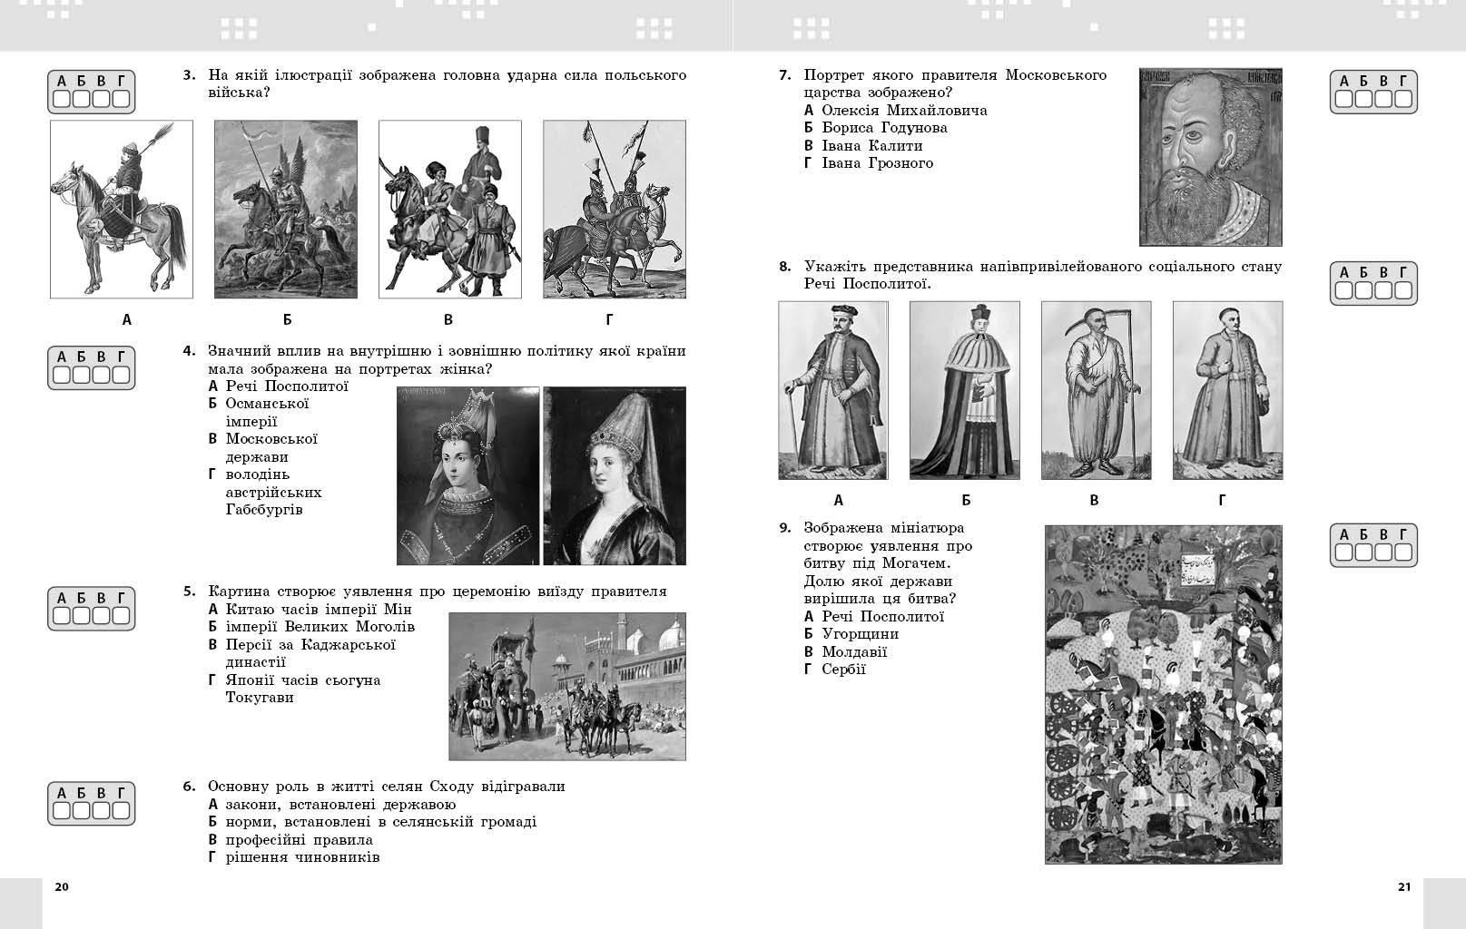Screen dimensions: 1466x929
Task: Check box Б in question 9 answer grid
Action: tap(1364, 553)
